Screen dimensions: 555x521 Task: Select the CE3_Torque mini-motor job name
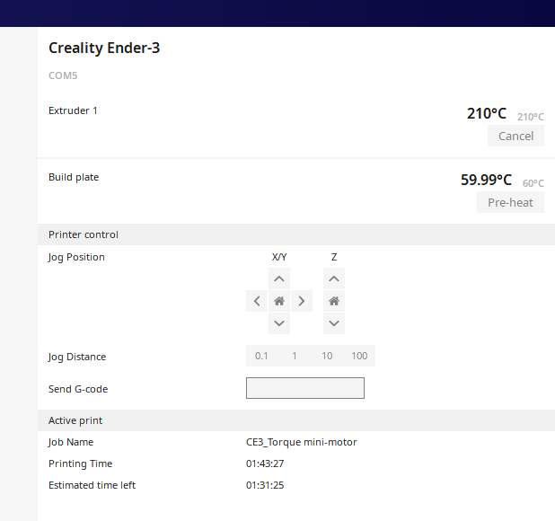302,442
